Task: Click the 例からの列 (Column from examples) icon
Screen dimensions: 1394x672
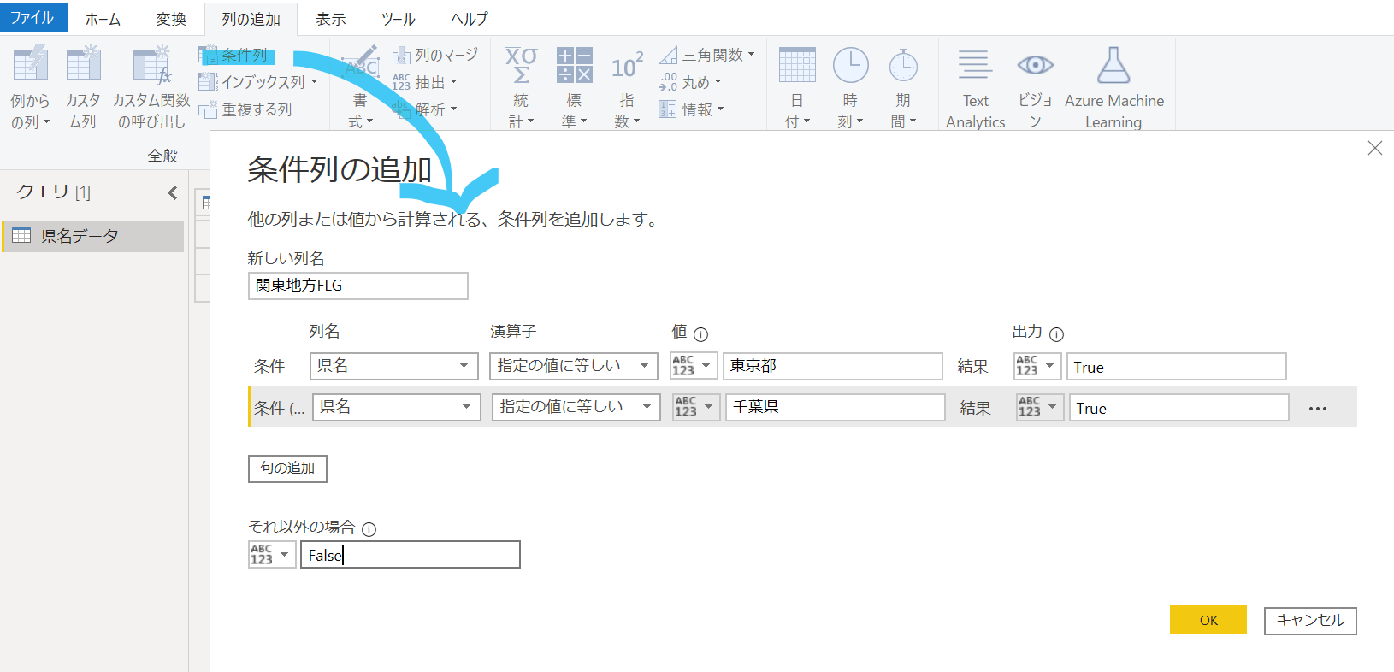Action: 30,65
